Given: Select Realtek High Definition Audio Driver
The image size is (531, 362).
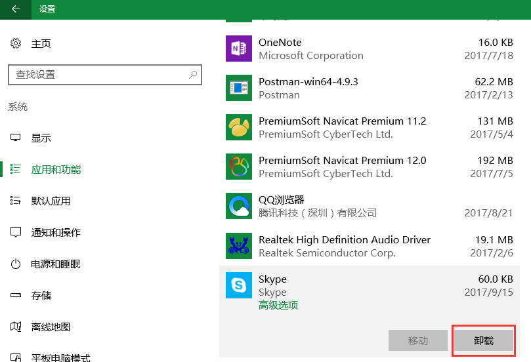Looking at the screenshot, I should click(x=345, y=240).
